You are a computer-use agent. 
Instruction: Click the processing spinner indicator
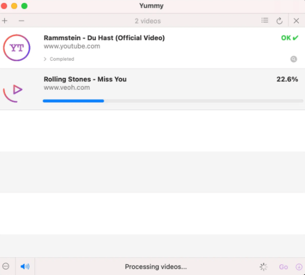point(263,267)
